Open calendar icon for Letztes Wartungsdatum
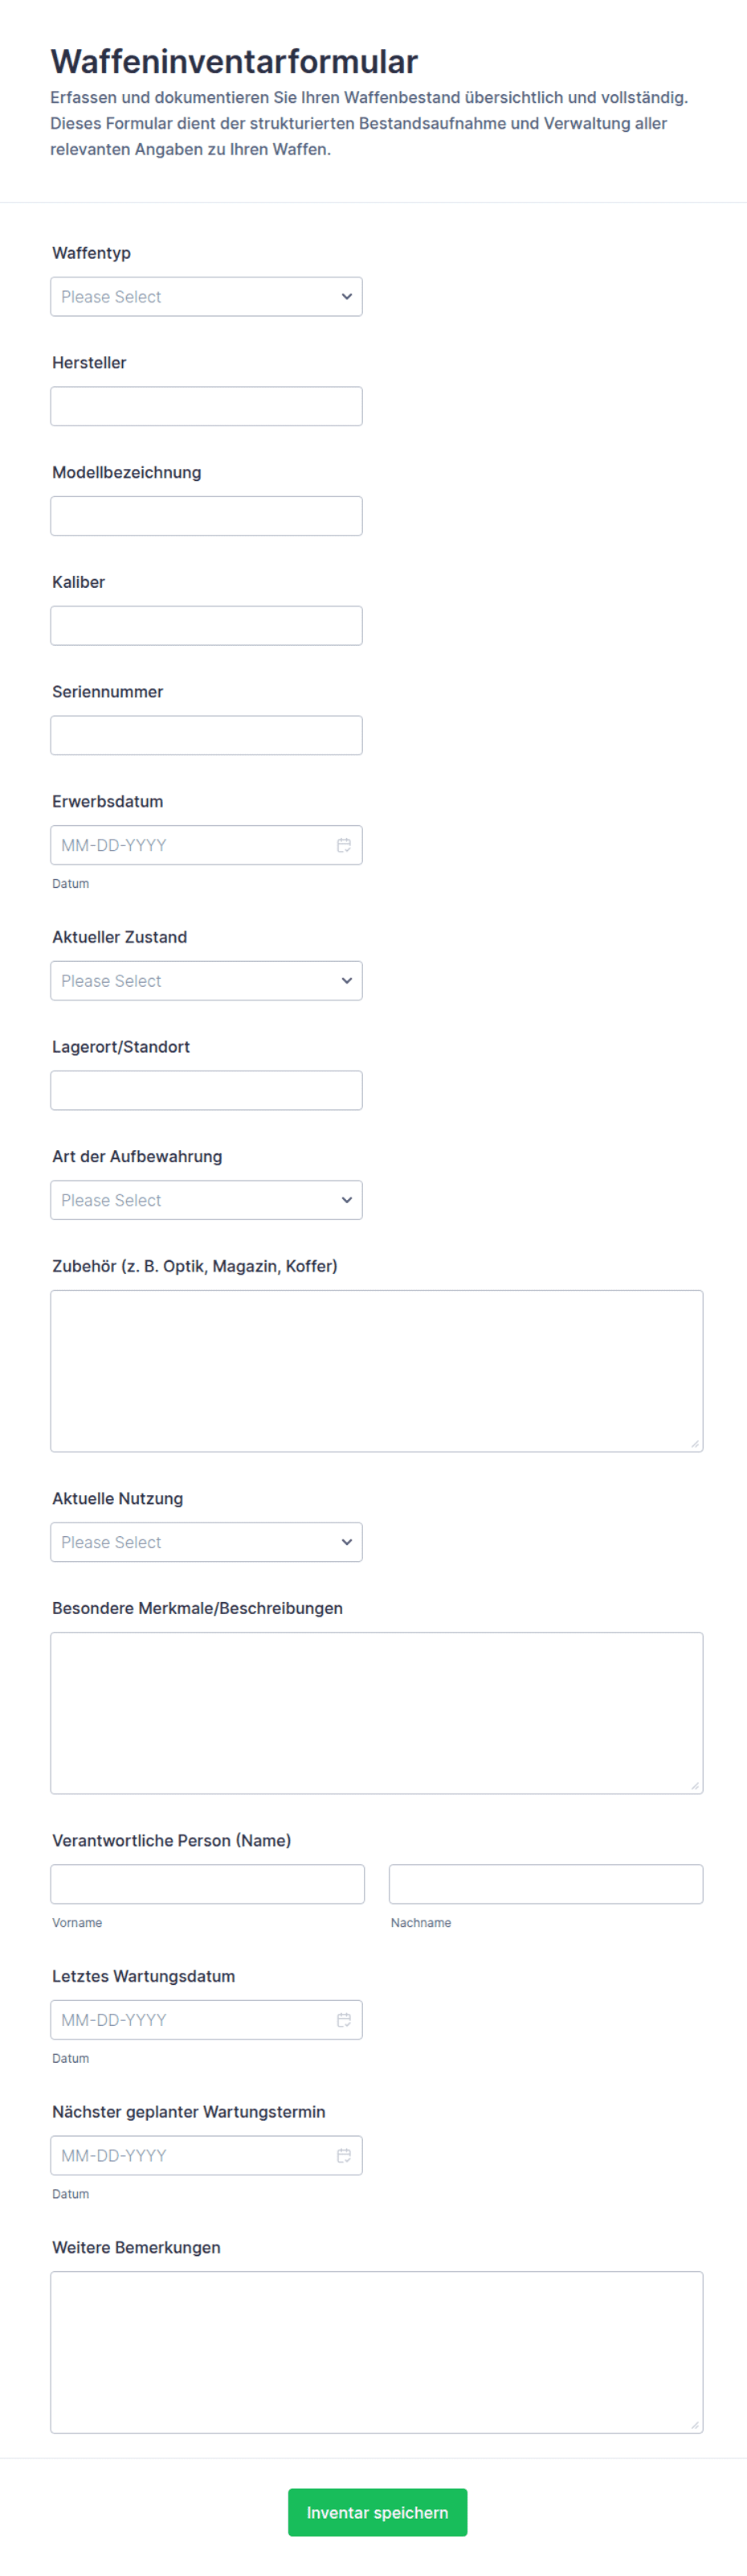 point(344,2020)
